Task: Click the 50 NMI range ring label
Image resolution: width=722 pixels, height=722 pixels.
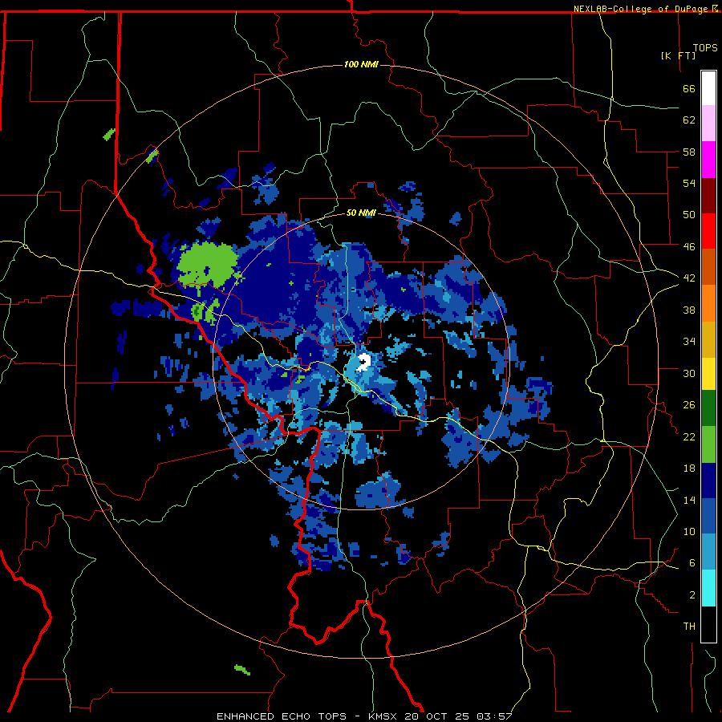Action: 361,213
